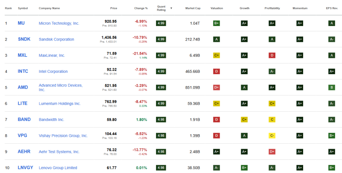Click MXL's C+ Valuation grade badge

coord(216,55)
